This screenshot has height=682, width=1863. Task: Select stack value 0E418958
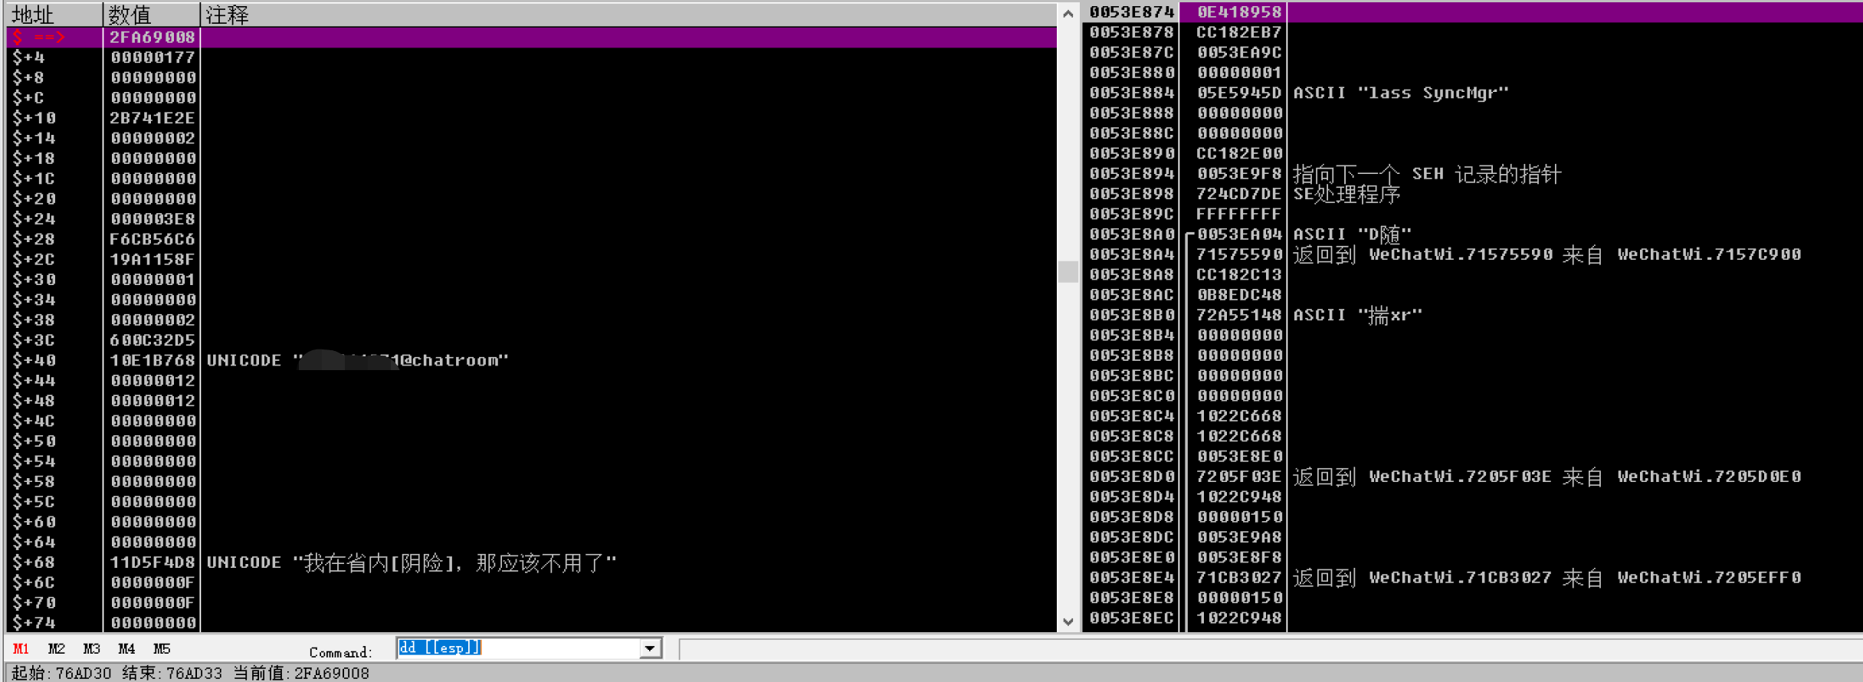pyautogui.click(x=1238, y=12)
